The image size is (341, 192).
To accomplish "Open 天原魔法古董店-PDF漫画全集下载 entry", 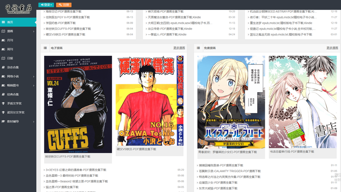I will pyautogui.click(x=174, y=17).
